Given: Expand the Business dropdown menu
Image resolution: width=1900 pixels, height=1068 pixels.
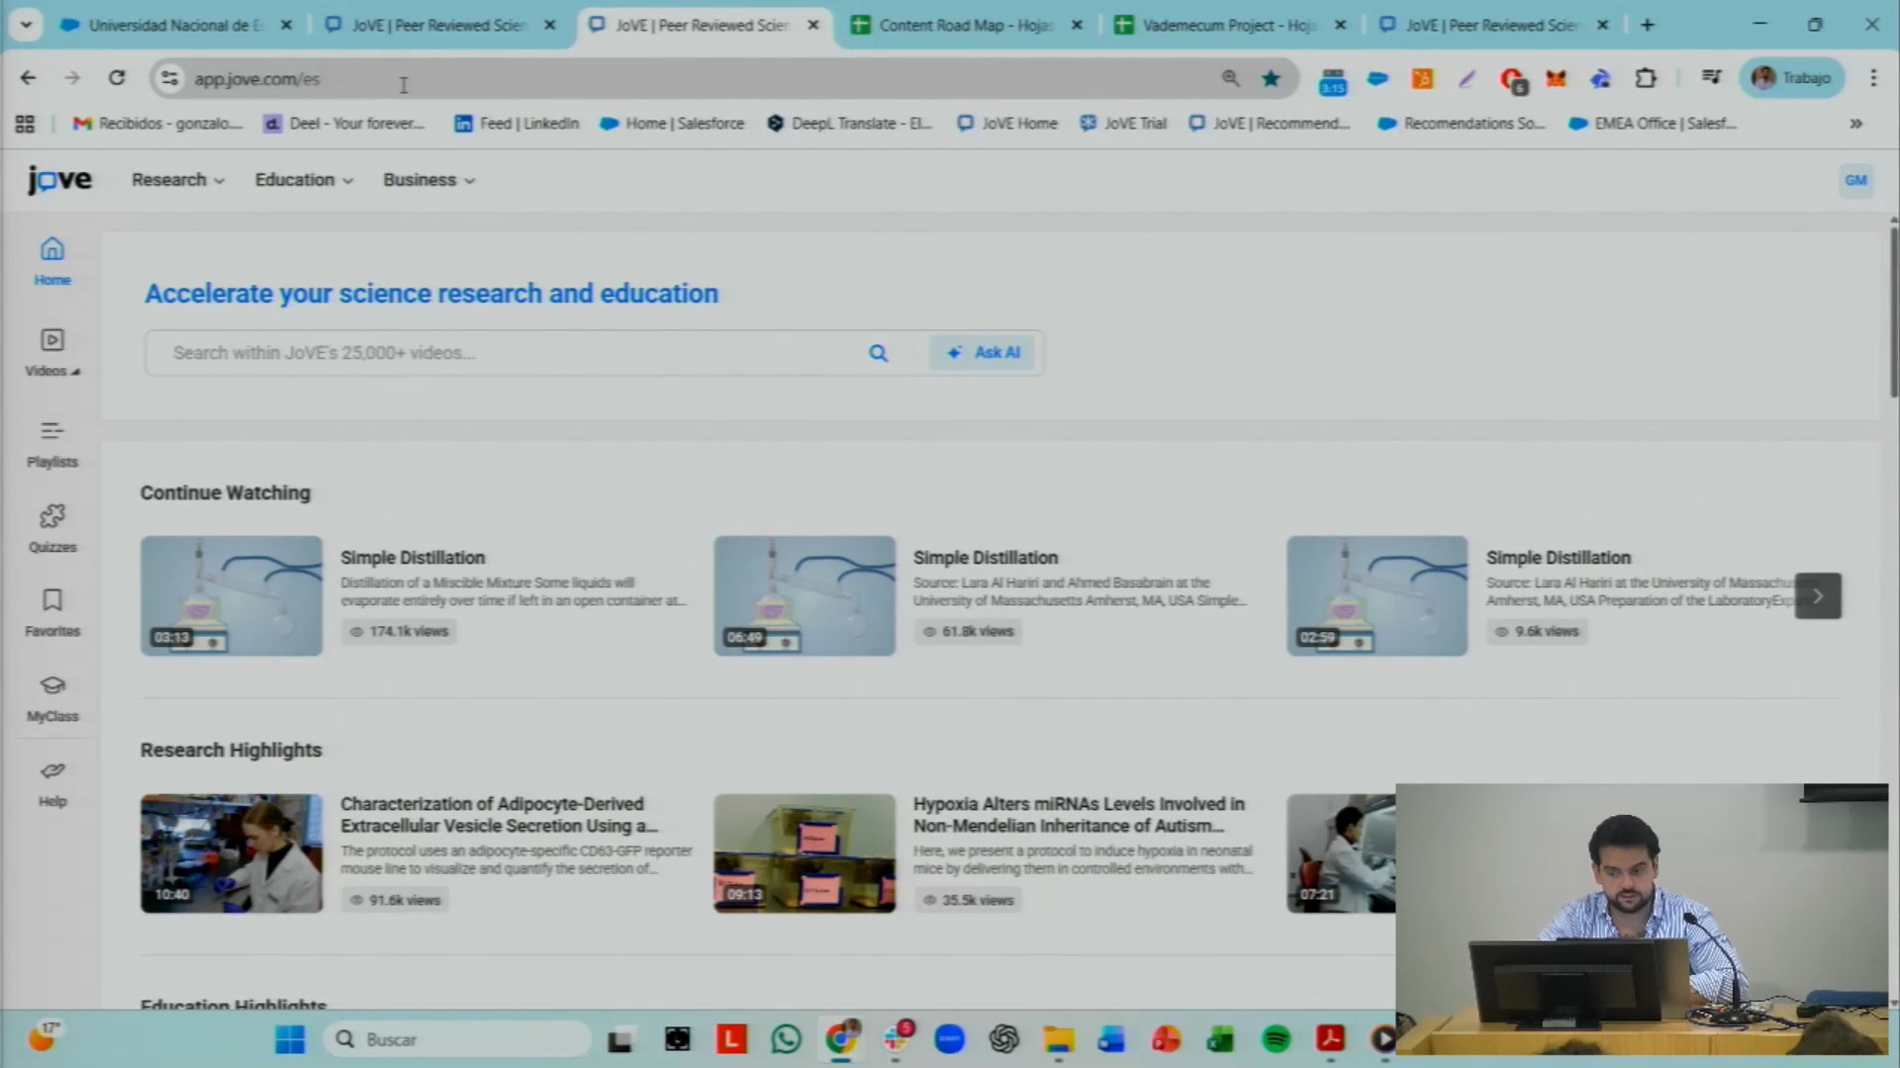Looking at the screenshot, I should point(429,180).
